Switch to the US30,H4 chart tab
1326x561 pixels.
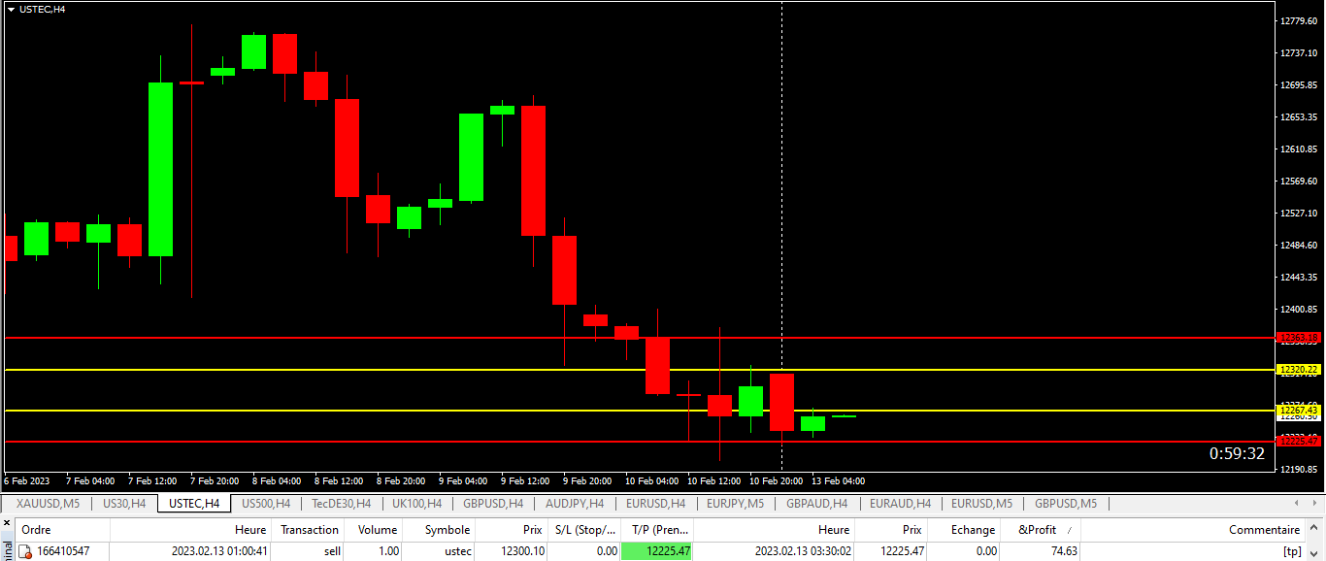tap(124, 504)
